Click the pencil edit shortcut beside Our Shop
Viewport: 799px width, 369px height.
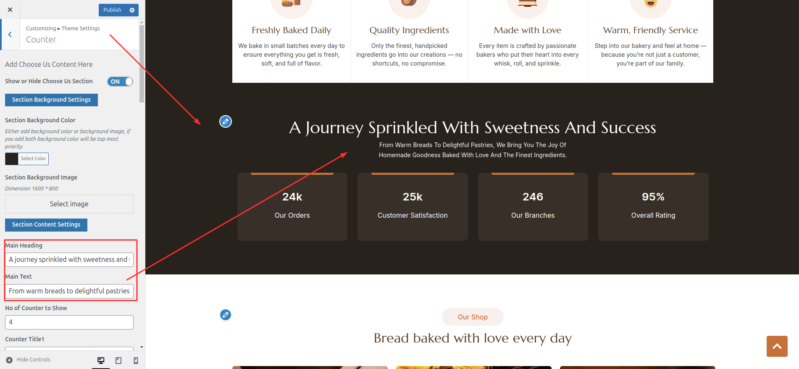(x=226, y=315)
